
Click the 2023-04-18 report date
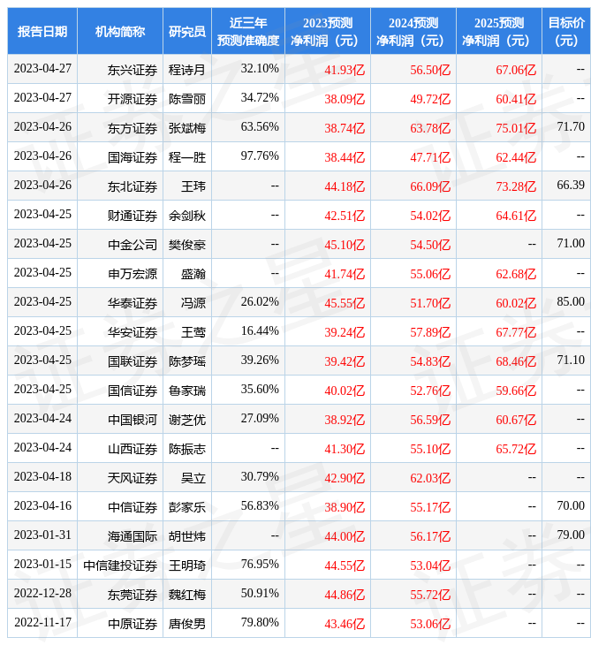click(x=42, y=477)
